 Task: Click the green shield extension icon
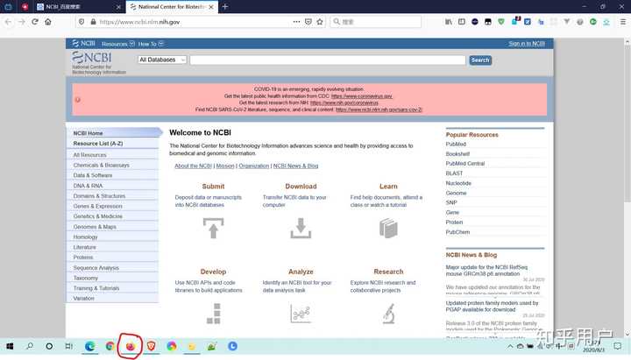click(501, 22)
